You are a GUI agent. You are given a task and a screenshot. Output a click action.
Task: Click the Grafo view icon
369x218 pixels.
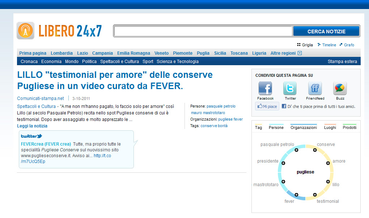pyautogui.click(x=341, y=45)
